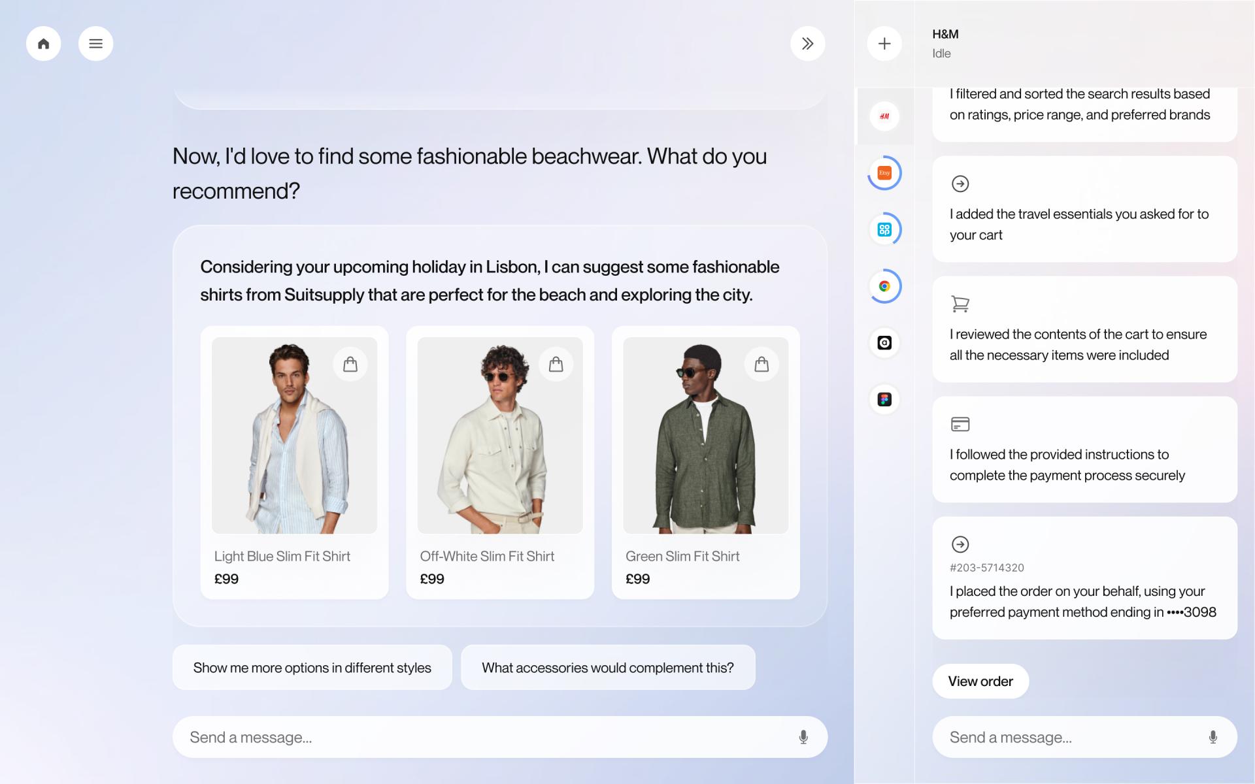Click 'I placed the order on your behalf' text
The image size is (1255, 784).
tap(1083, 602)
